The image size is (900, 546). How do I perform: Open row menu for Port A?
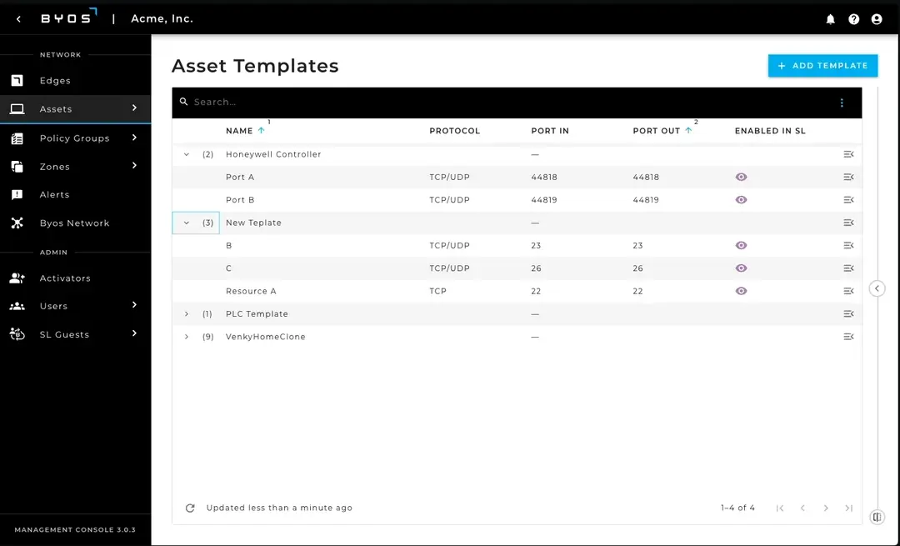[848, 177]
